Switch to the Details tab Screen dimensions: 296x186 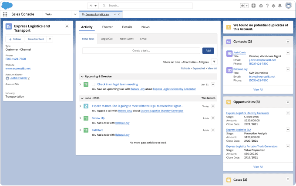pos(127,27)
